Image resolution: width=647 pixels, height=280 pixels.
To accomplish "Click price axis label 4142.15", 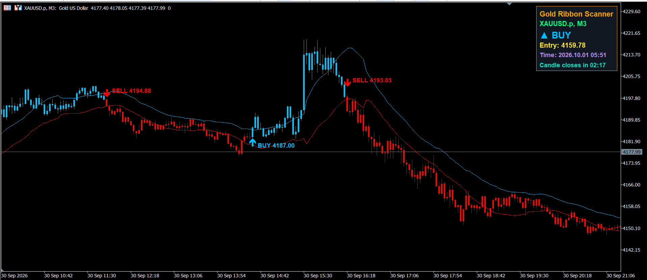I will coord(631,250).
